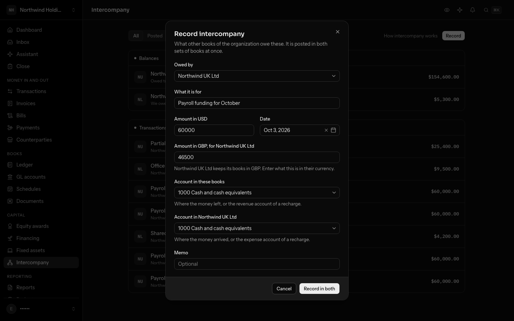
Task: Click Record in both button
Action: [319, 289]
